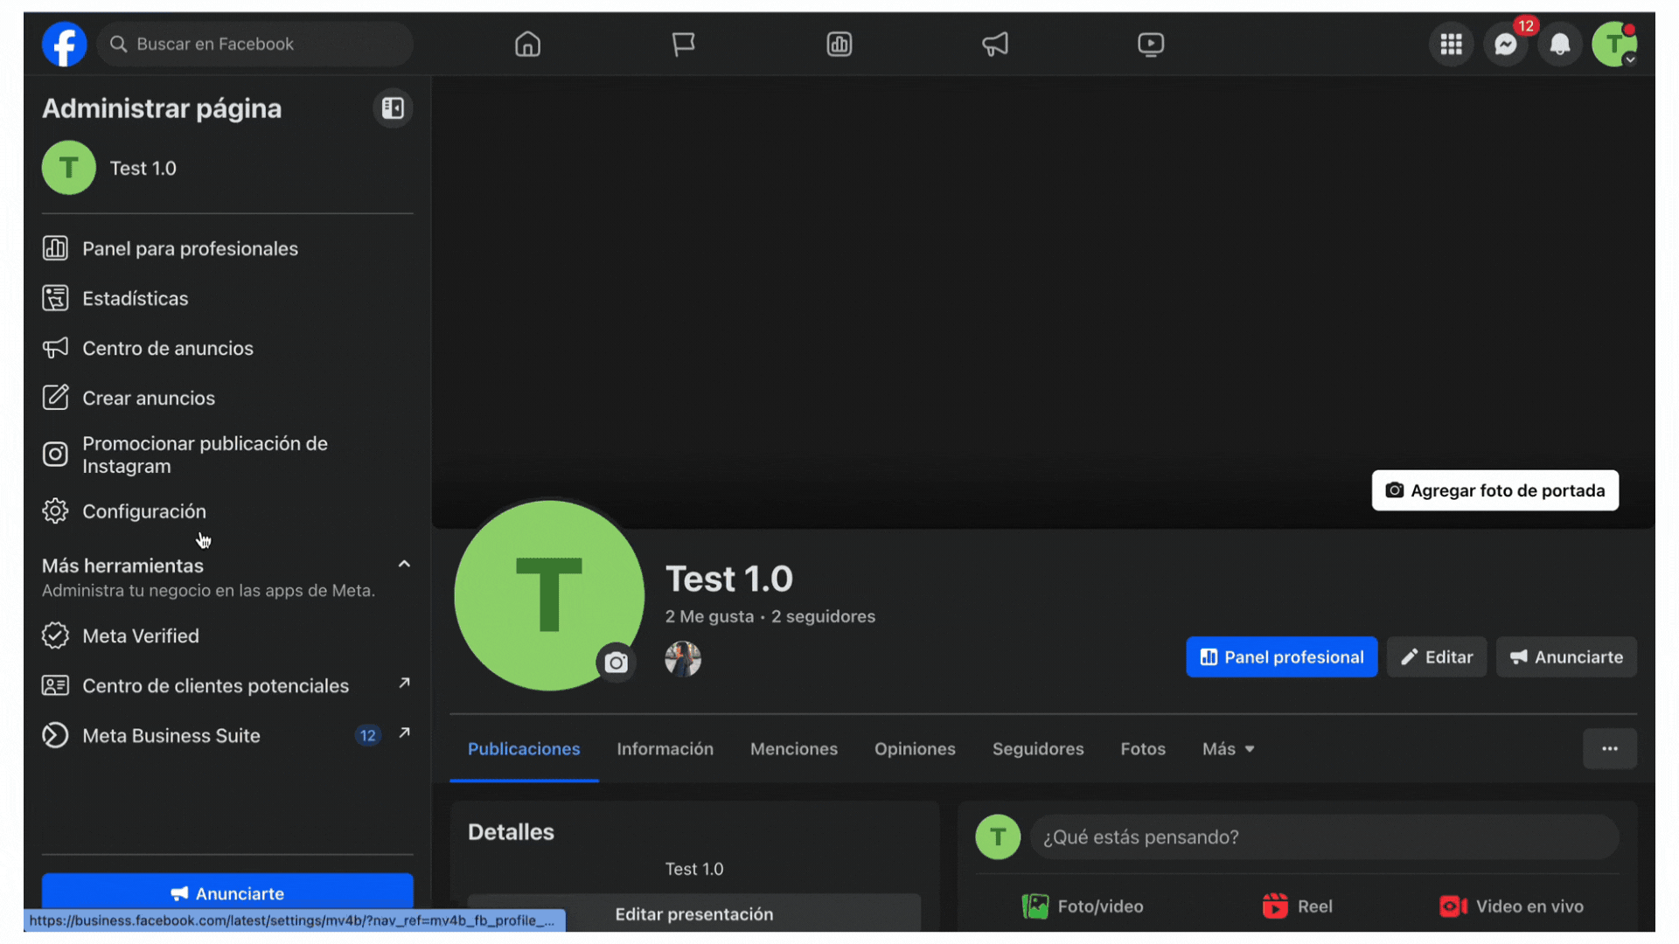Viewport: 1679px width, 944px height.
Task: Go to Facebook Home icon
Action: (527, 45)
